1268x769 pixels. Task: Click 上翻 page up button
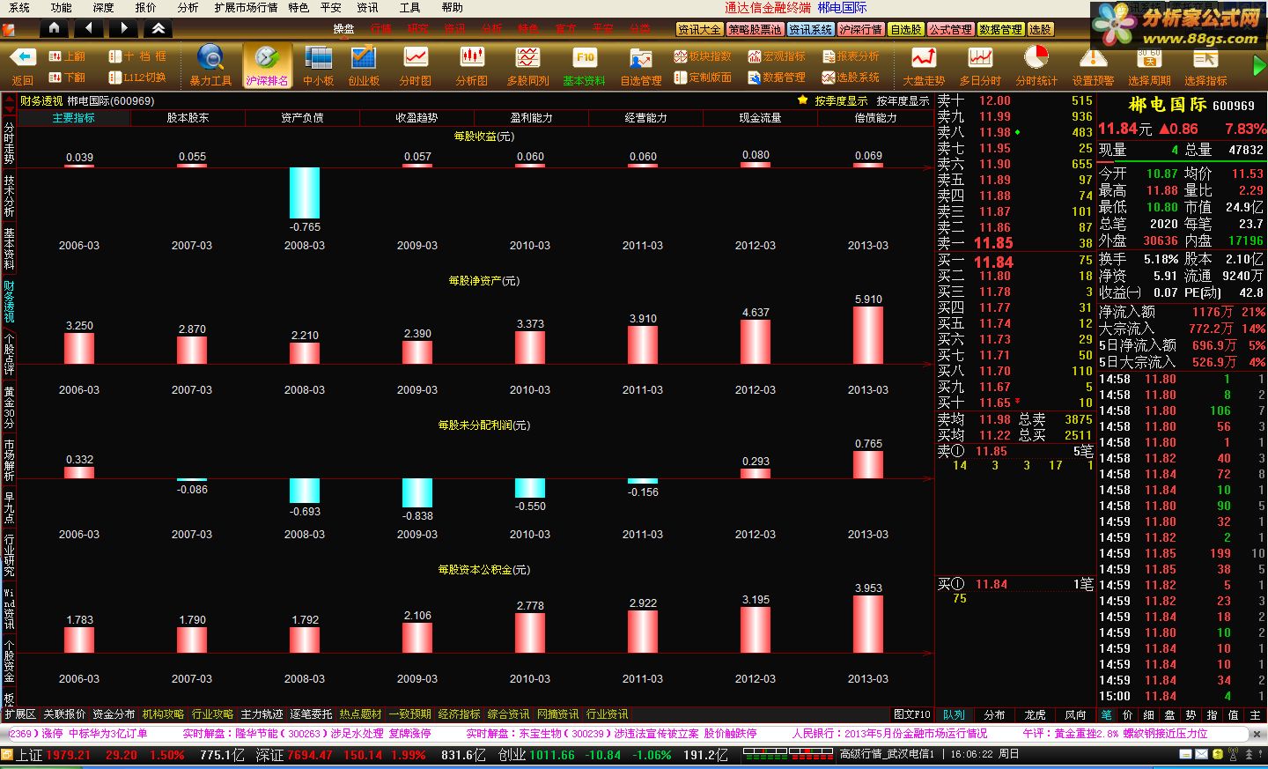[x=68, y=55]
